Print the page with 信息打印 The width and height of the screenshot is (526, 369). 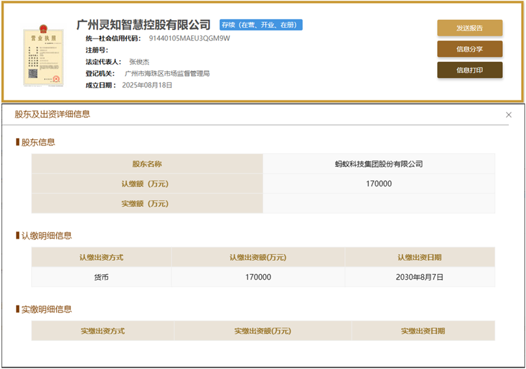pos(469,70)
